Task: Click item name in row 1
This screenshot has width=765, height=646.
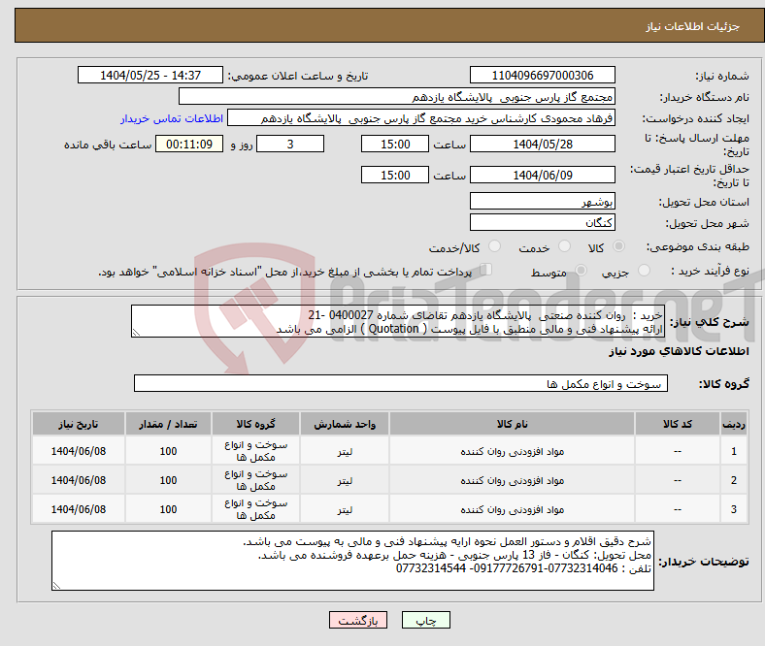Action: [x=512, y=451]
